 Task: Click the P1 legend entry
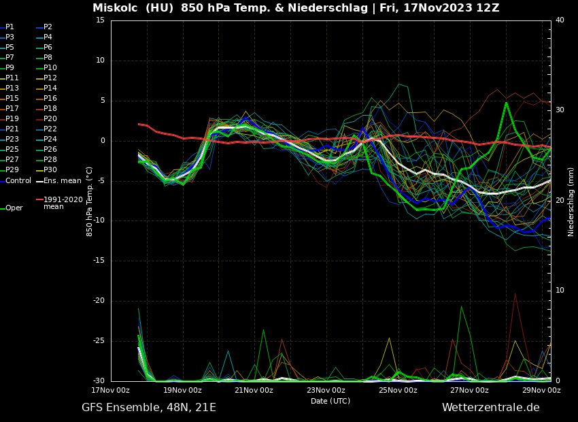coord(10,27)
